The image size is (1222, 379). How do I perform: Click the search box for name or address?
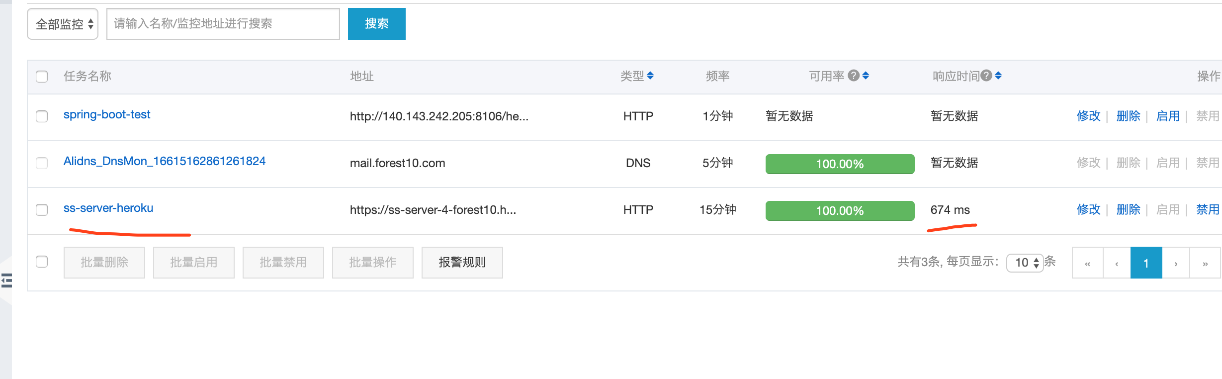(x=223, y=24)
